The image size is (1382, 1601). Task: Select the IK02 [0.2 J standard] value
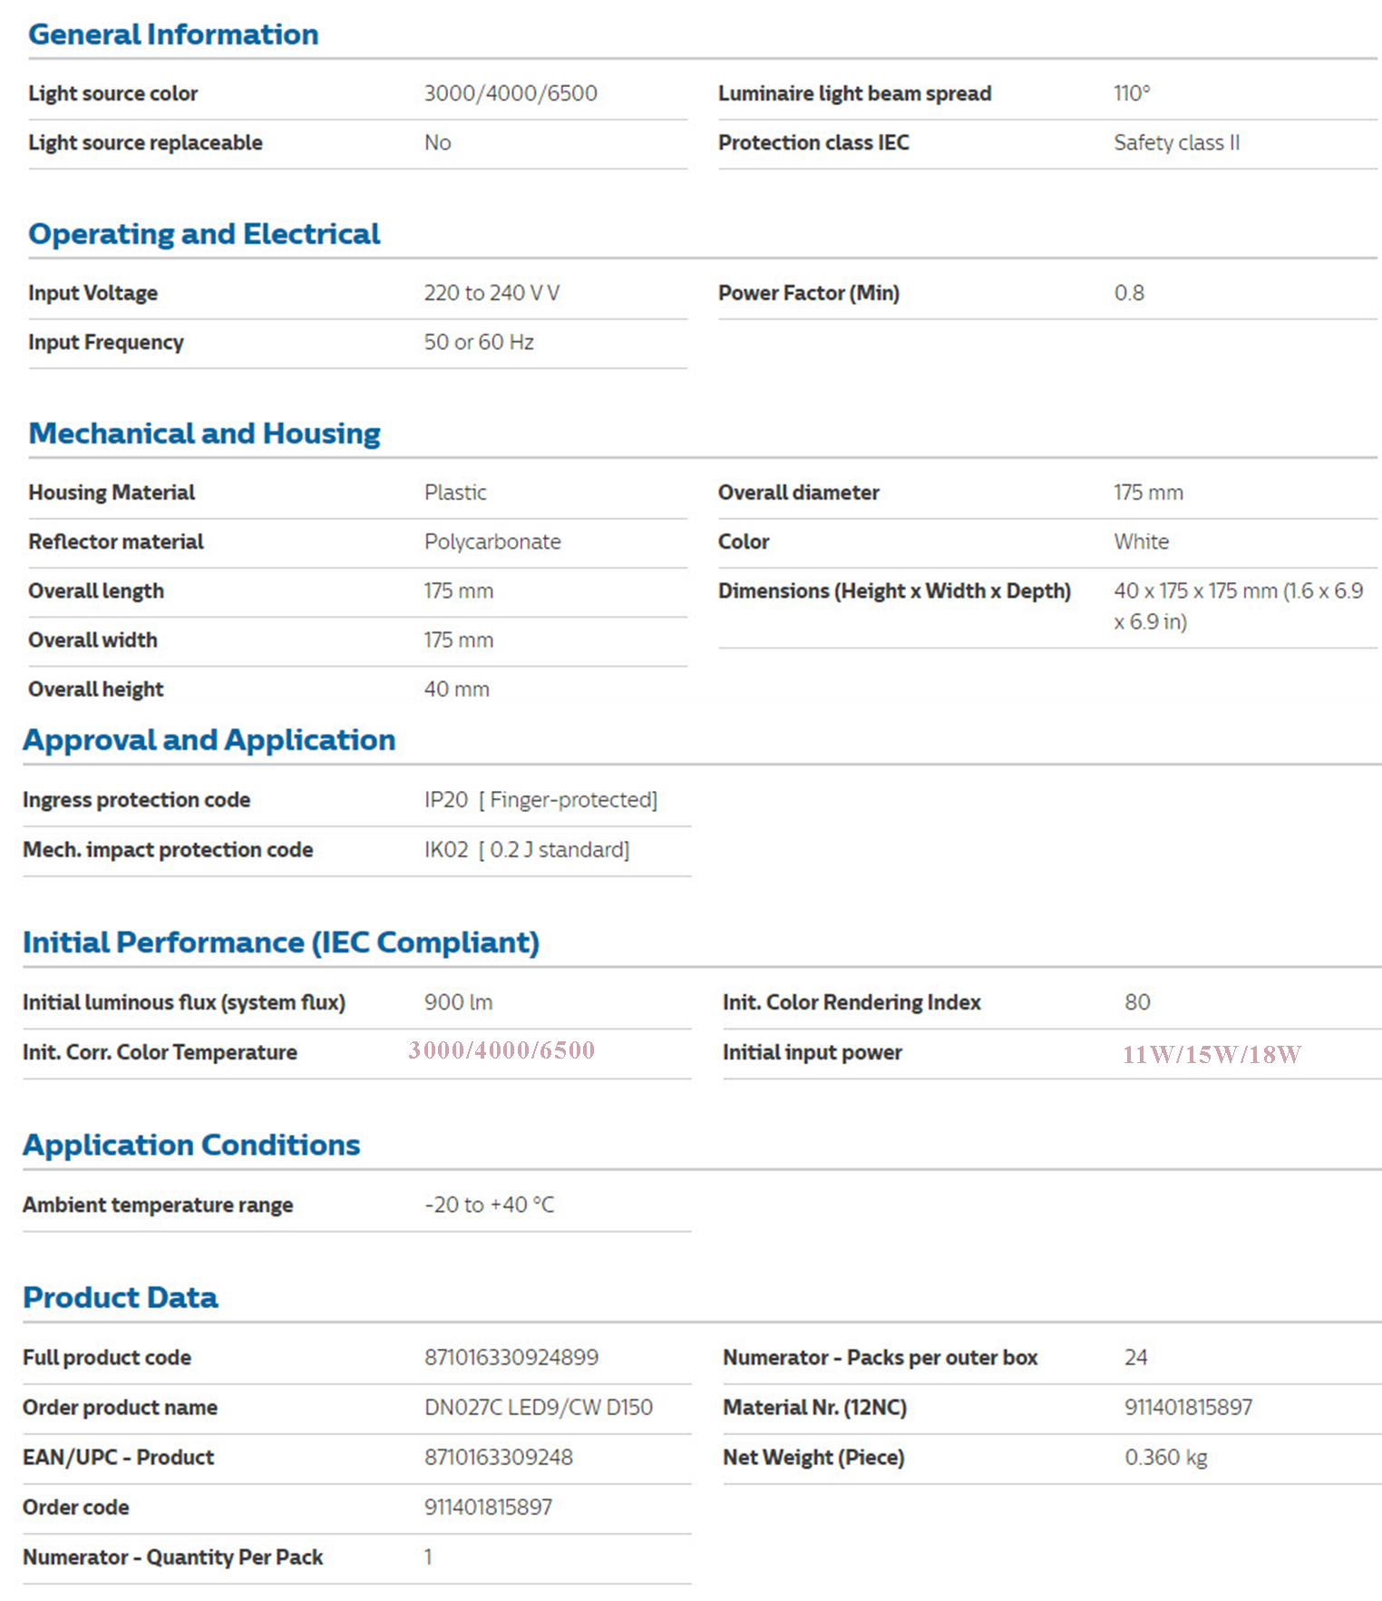coord(527,850)
